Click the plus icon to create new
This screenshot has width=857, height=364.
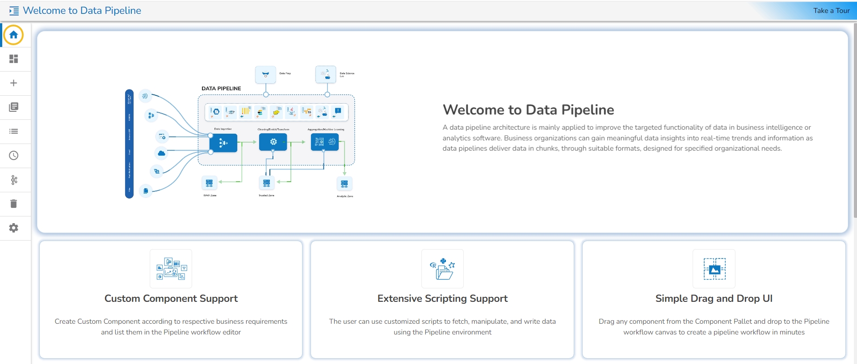point(14,83)
